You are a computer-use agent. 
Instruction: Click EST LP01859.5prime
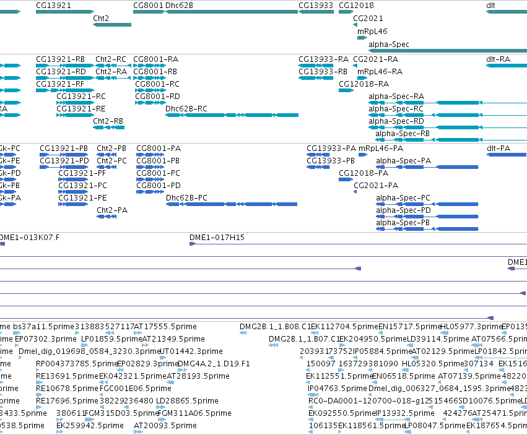point(112,339)
